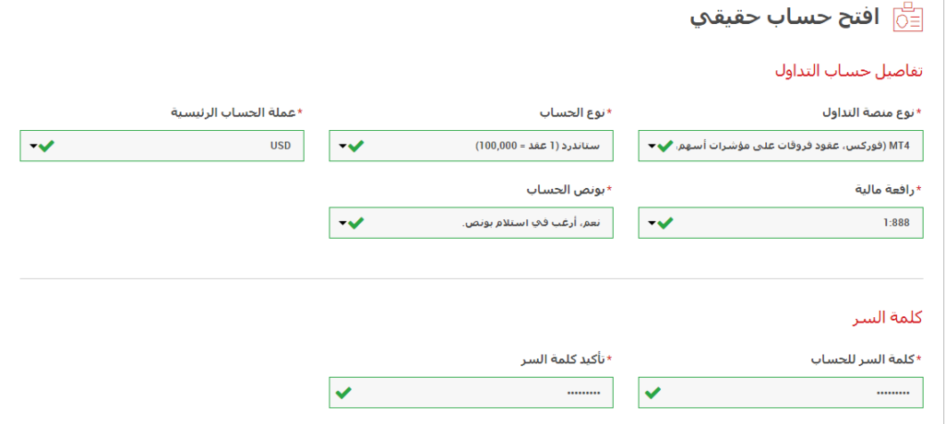Open the trading platform type dropdown arrow
Image resolution: width=945 pixels, height=424 pixels.
click(652, 146)
